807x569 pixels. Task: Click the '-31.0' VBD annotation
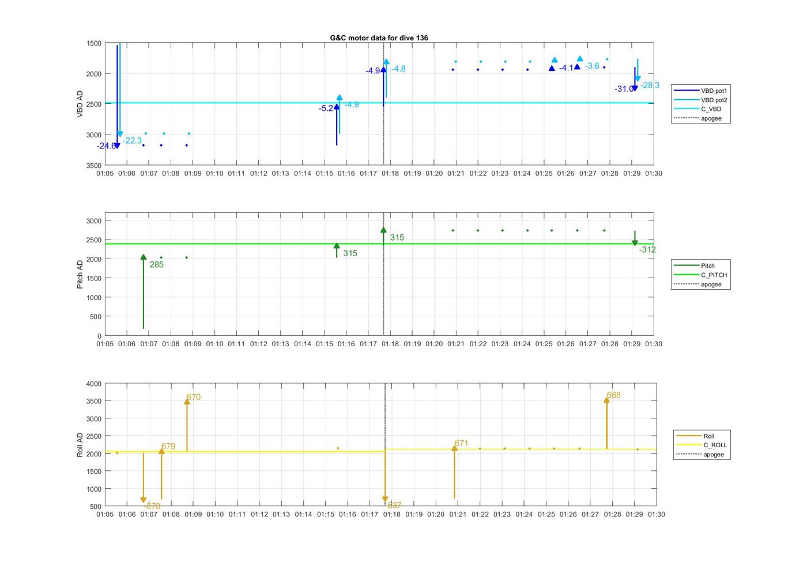[624, 89]
